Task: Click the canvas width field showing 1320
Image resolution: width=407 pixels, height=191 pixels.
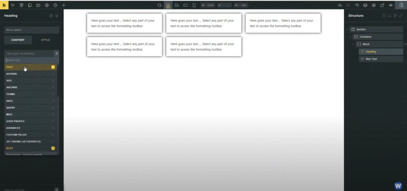Action: click(x=207, y=5)
